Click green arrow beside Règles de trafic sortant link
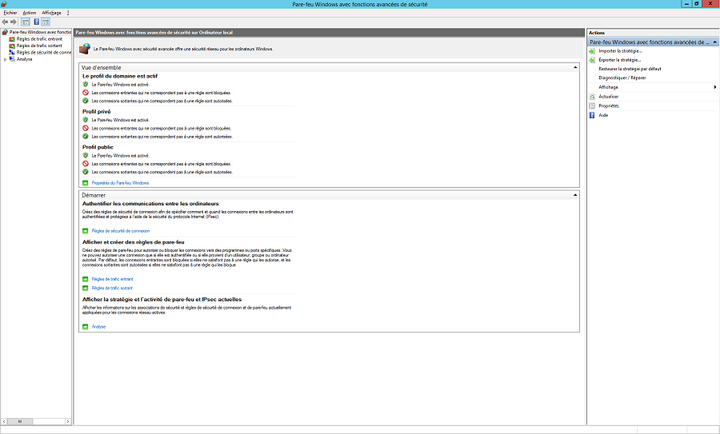The height and width of the screenshot is (434, 720). click(85, 288)
